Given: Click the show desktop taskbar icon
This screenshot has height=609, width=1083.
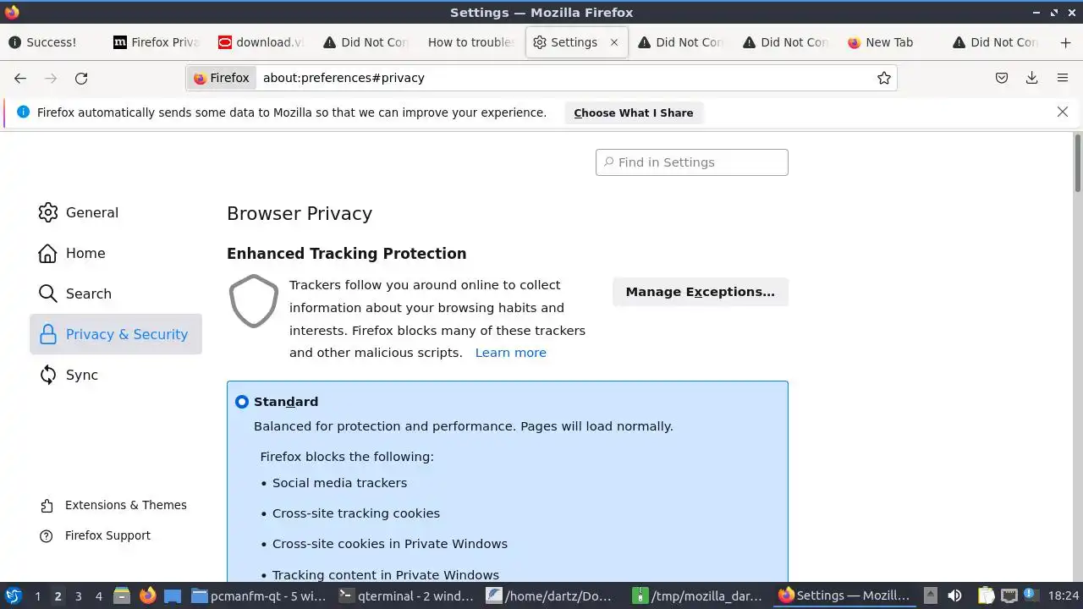Looking at the screenshot, I should coord(173,595).
